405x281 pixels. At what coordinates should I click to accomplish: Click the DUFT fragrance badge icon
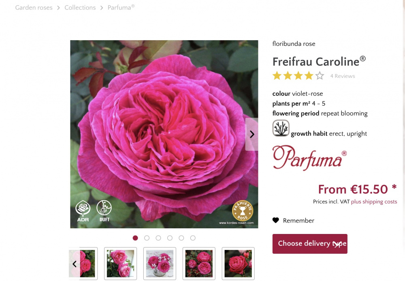pyautogui.click(x=104, y=211)
